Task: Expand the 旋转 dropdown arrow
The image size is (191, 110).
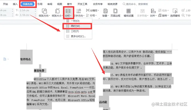Action: 168,15
